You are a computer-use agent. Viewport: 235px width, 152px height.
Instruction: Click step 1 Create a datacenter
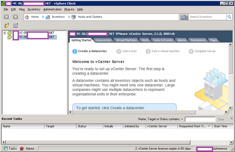[90, 51]
